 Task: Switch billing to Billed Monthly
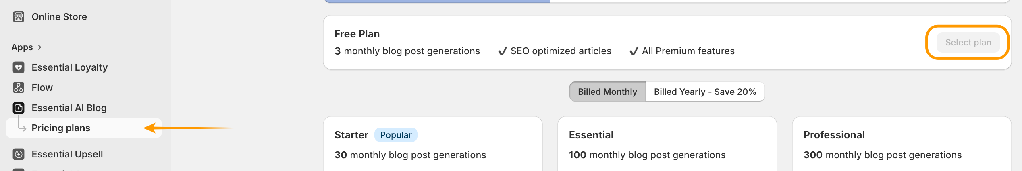click(x=607, y=92)
